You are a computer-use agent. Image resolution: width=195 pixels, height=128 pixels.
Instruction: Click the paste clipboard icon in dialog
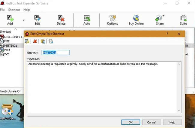(x=43, y=41)
